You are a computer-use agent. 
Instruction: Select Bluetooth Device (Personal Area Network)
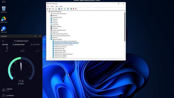click(x=66, y=41)
